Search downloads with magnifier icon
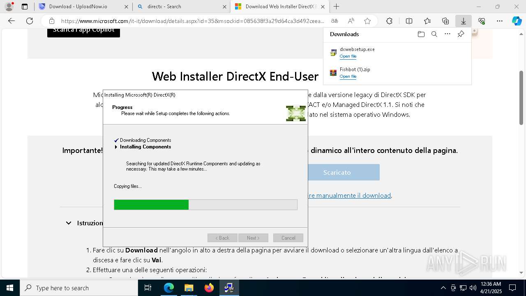The width and height of the screenshot is (526, 296). point(434,34)
